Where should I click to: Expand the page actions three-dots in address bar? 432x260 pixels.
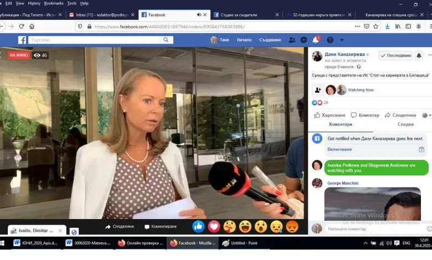pyautogui.click(x=357, y=27)
